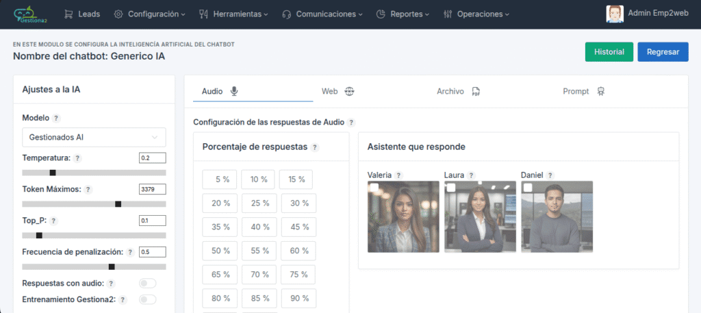The height and width of the screenshot is (313, 701).
Task: Enable the Respuestas con audio toggle
Action: (147, 284)
